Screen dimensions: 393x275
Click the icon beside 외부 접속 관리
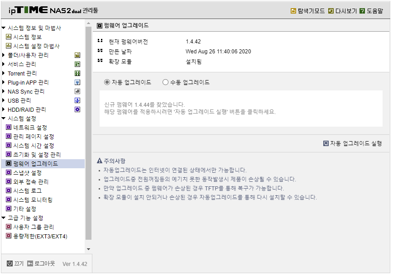pos(9,181)
